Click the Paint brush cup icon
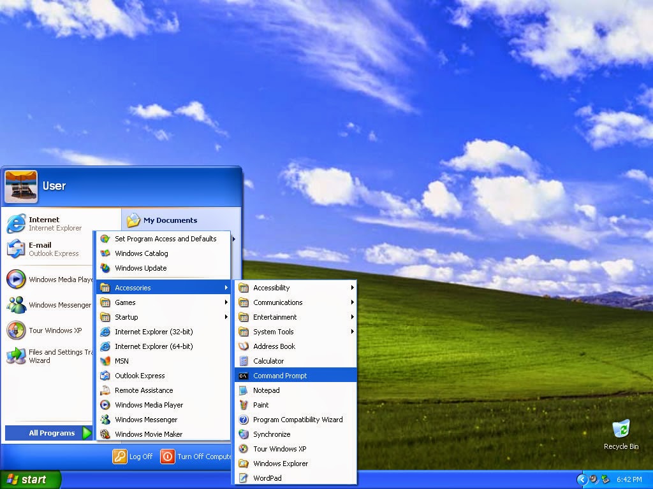The image size is (653, 489). 244,405
